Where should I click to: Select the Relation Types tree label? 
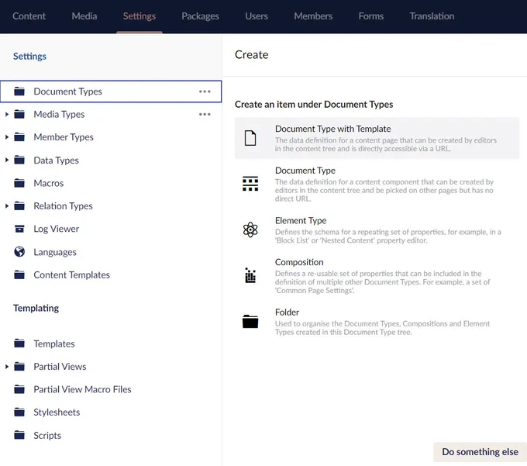[64, 205]
